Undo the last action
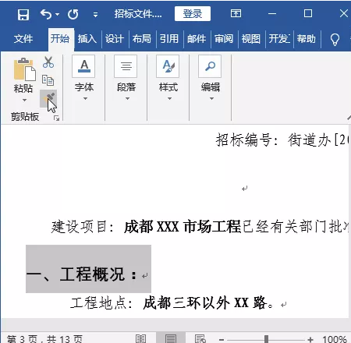 pyautogui.click(x=46, y=14)
